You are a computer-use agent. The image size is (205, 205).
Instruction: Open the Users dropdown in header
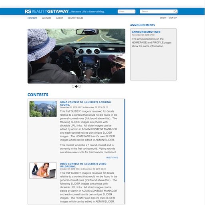point(127,12)
